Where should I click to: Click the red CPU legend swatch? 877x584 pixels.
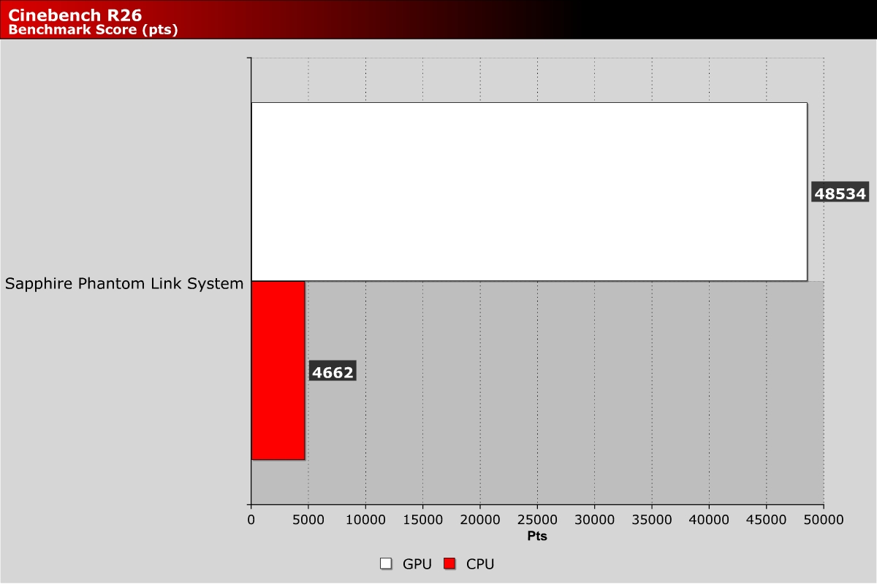pos(449,564)
